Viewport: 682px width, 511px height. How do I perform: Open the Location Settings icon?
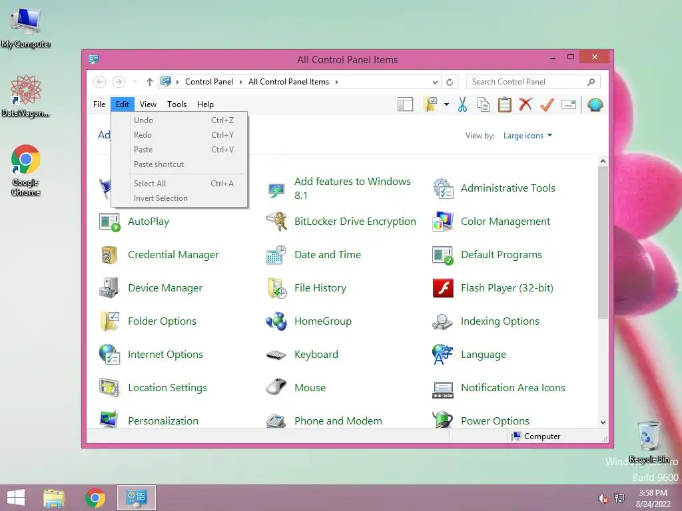[x=109, y=388]
